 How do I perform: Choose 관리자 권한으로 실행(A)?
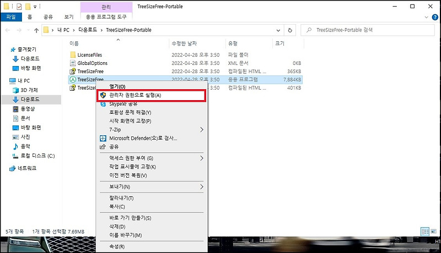pos(152,95)
